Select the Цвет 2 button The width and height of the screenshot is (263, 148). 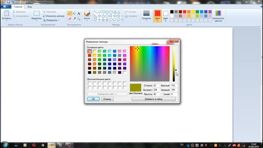(165, 16)
